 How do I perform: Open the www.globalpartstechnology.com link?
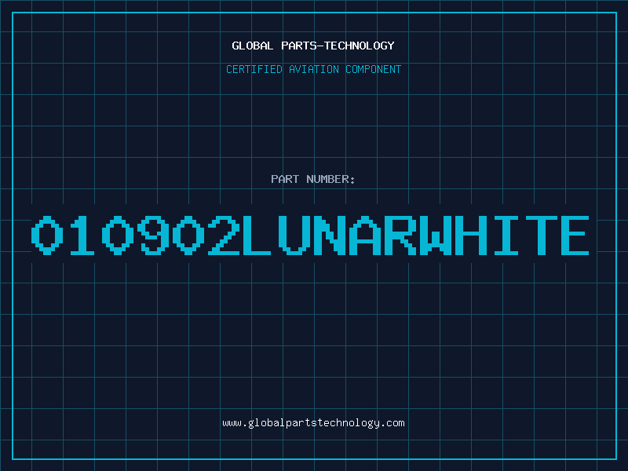pos(313,423)
